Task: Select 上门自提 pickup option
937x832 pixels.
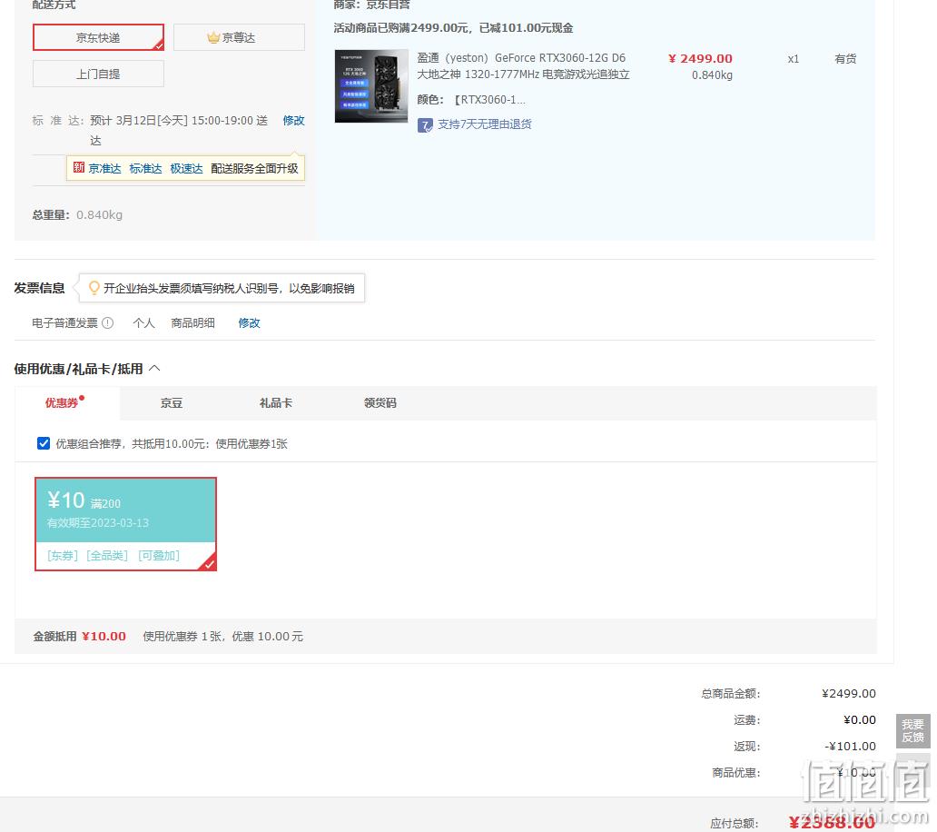Action: [x=98, y=74]
